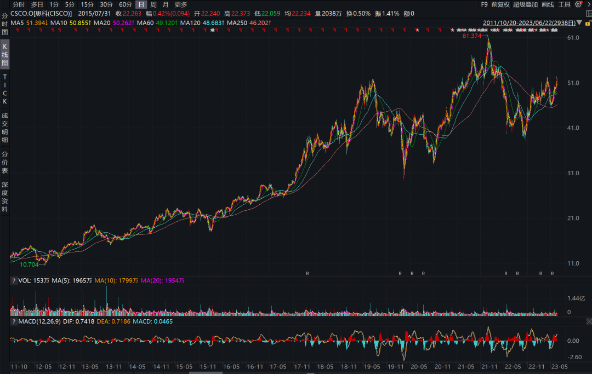Click the CSCO.O[思科(CISCO)] stock name
592x374 pixels.
[41, 14]
